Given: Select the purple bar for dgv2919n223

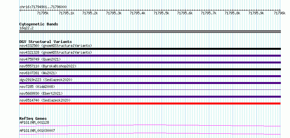Looking at the screenshot, I should (150, 83).
